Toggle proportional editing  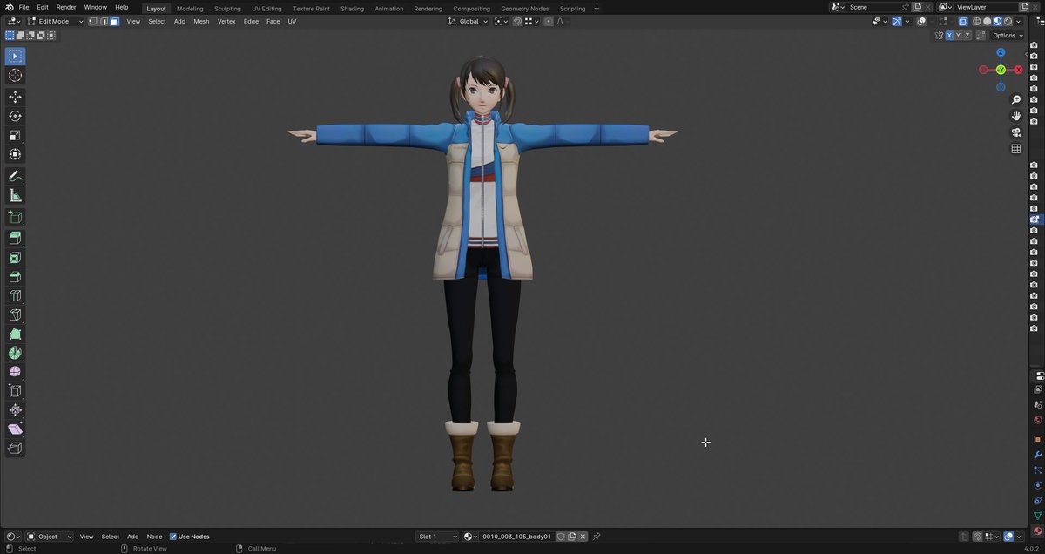tap(548, 21)
